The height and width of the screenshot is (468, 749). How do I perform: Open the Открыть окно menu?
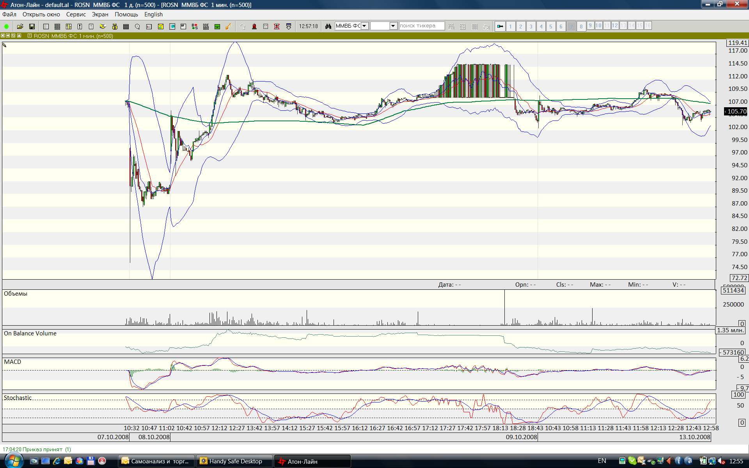coord(41,14)
